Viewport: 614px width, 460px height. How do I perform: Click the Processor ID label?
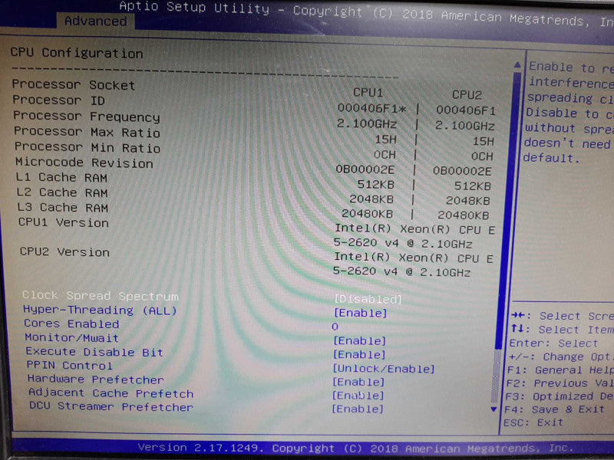59,100
